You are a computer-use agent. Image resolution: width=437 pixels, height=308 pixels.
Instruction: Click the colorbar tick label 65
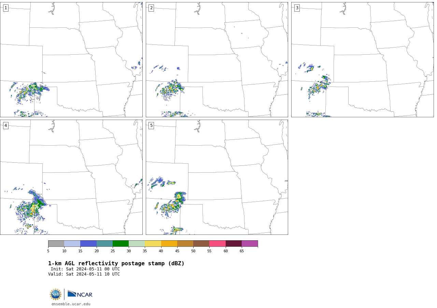[242, 251]
